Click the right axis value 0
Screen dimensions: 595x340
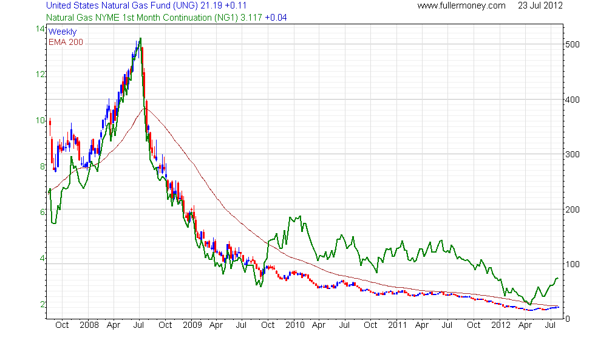(x=568, y=319)
